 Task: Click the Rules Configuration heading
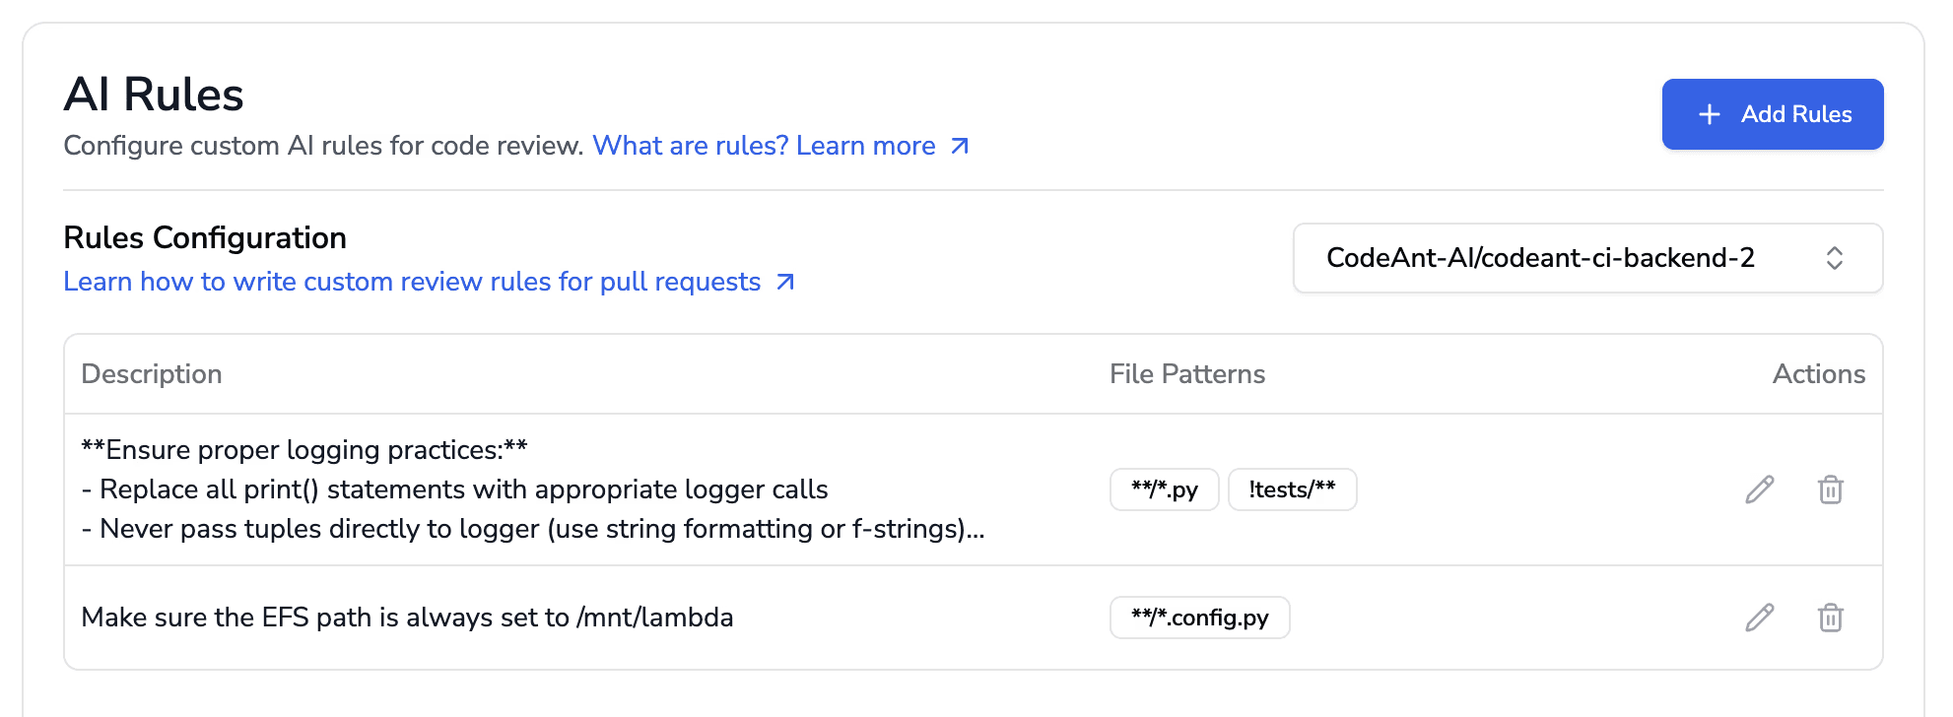point(205,238)
